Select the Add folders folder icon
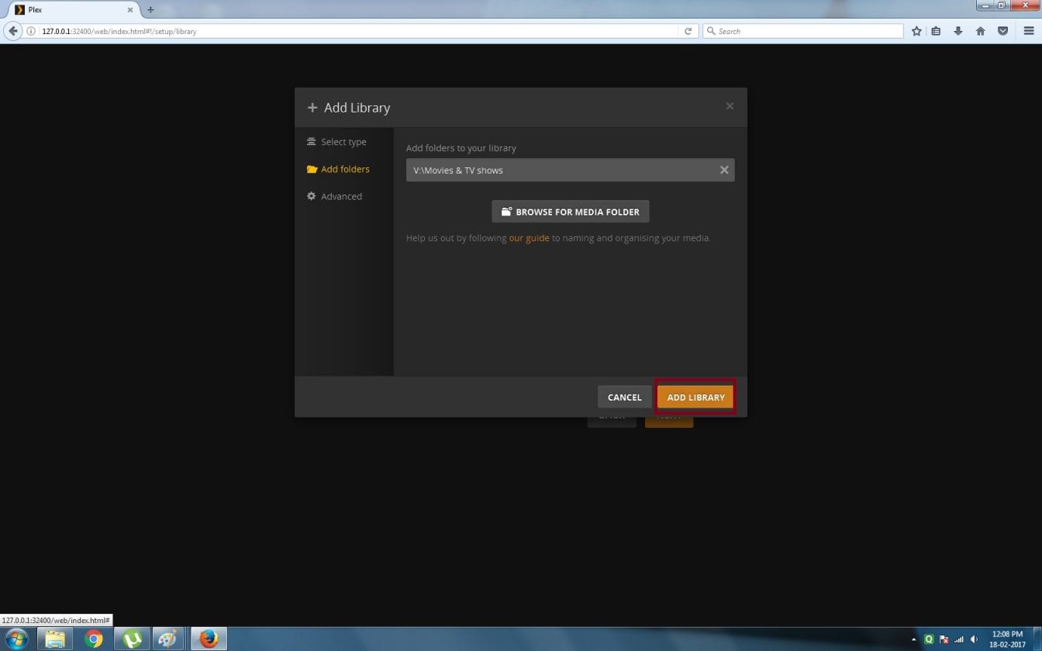 (x=311, y=169)
